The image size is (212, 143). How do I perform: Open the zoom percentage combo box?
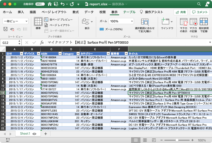click(x=121, y=21)
